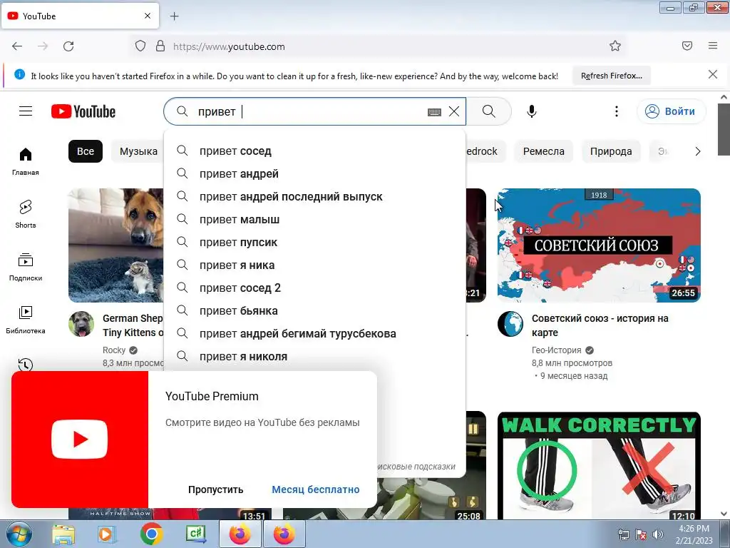The width and height of the screenshot is (730, 548).
Task: Choose suggestion привет андрей бегимай турусбекова
Action: pos(314,334)
